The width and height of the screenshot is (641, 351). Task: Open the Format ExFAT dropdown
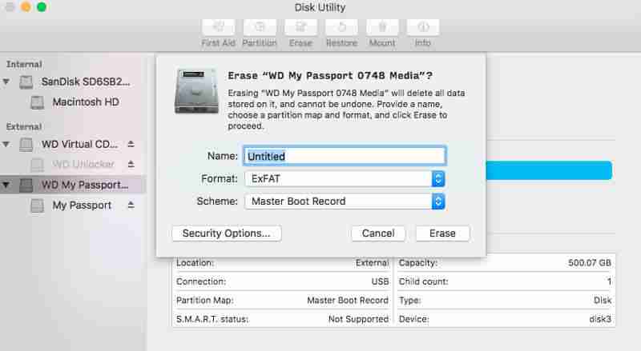(345, 179)
